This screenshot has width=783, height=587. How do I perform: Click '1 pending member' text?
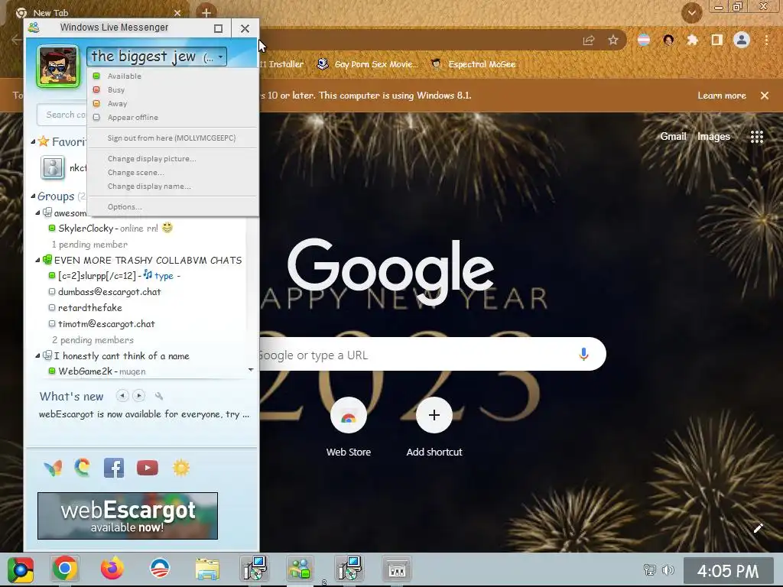pos(90,244)
